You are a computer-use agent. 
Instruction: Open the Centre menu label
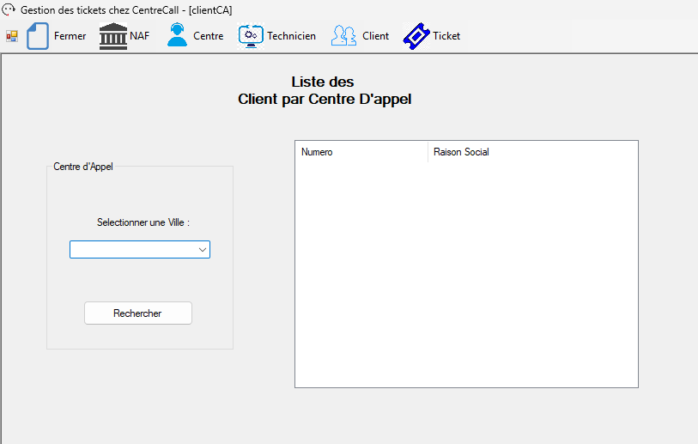tap(208, 36)
